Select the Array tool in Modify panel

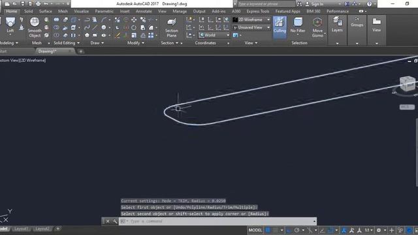click(x=151, y=35)
